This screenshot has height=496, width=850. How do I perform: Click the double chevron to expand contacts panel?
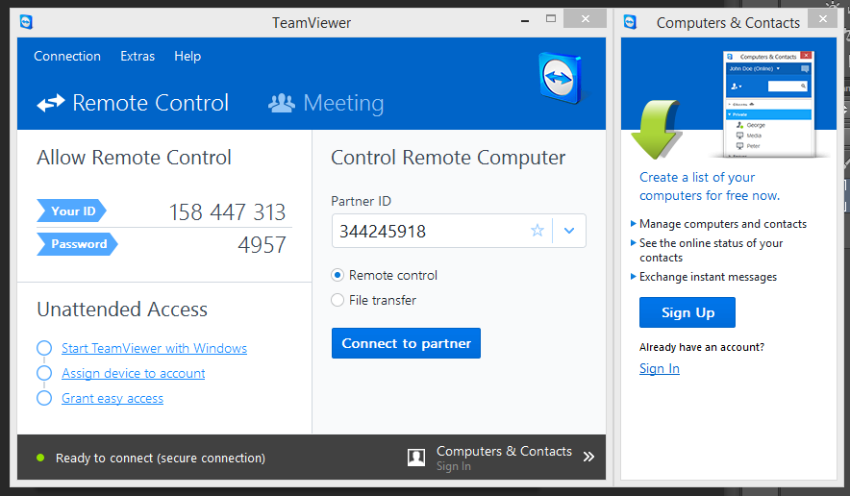point(588,458)
